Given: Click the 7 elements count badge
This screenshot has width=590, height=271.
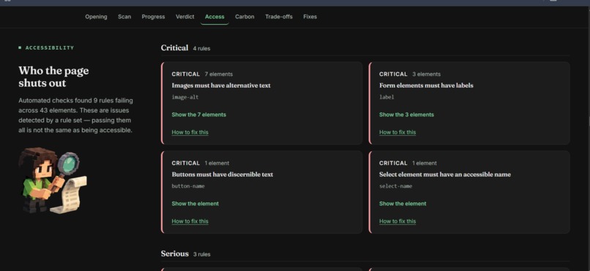Looking at the screenshot, I should coord(219,74).
